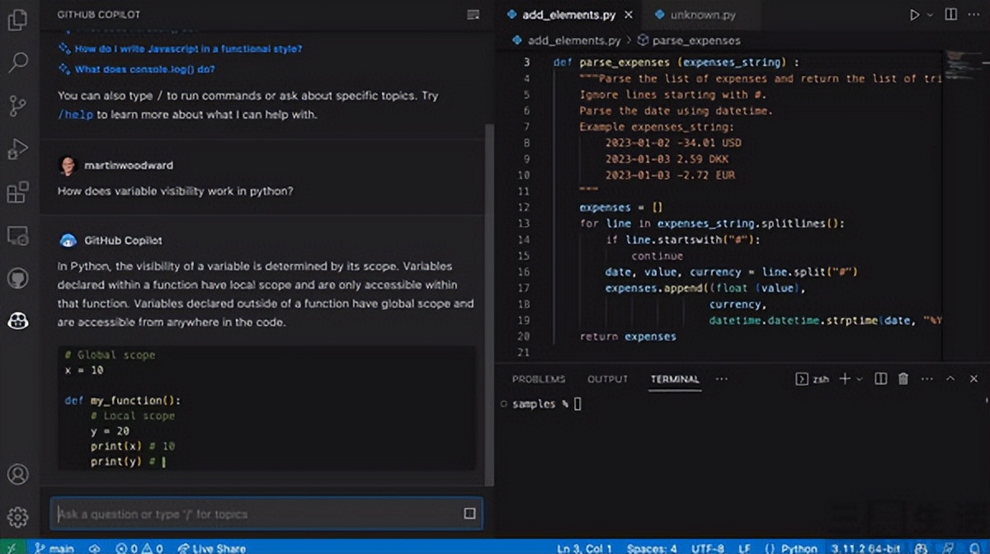
Task: Switch git branch via 'main' status item
Action: tap(54, 547)
